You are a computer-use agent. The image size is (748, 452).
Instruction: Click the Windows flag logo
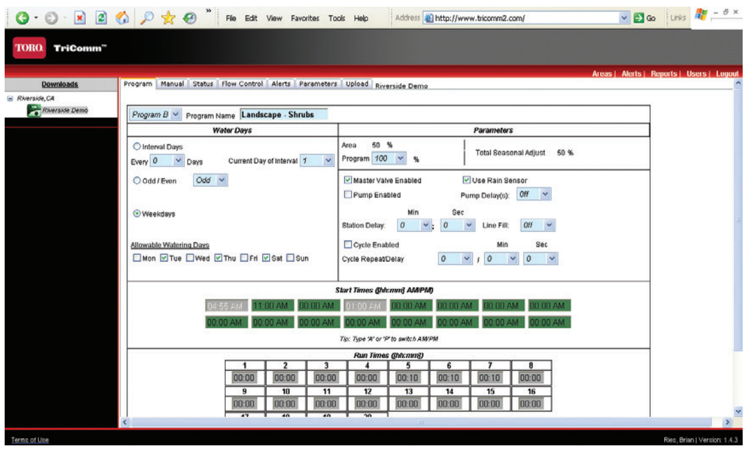coord(700,14)
